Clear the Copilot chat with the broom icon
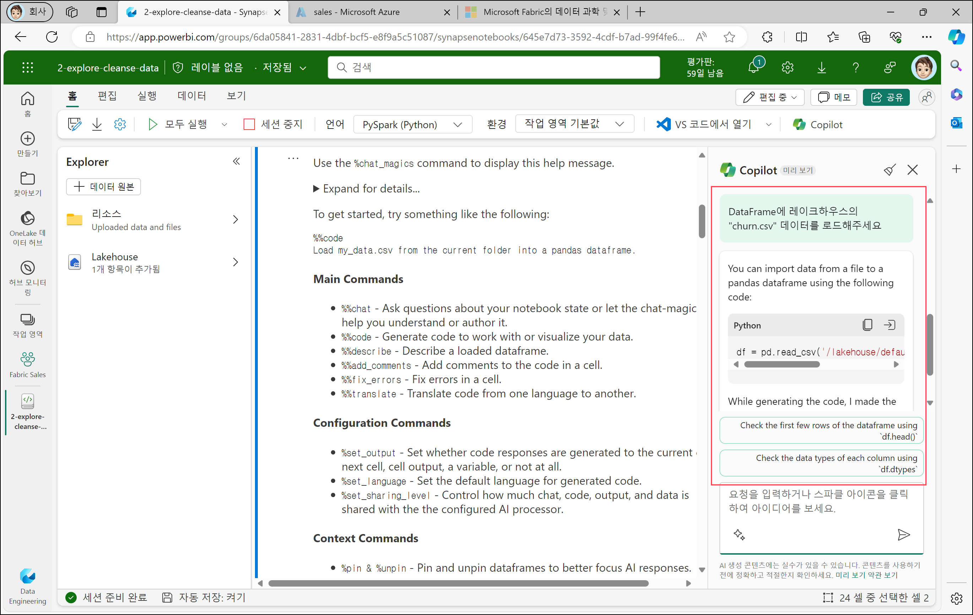973x615 pixels. point(889,170)
